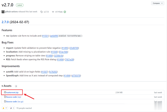Open the 2.7.0 changelog heading link
This screenshot has width=167, height=112.
5,22
